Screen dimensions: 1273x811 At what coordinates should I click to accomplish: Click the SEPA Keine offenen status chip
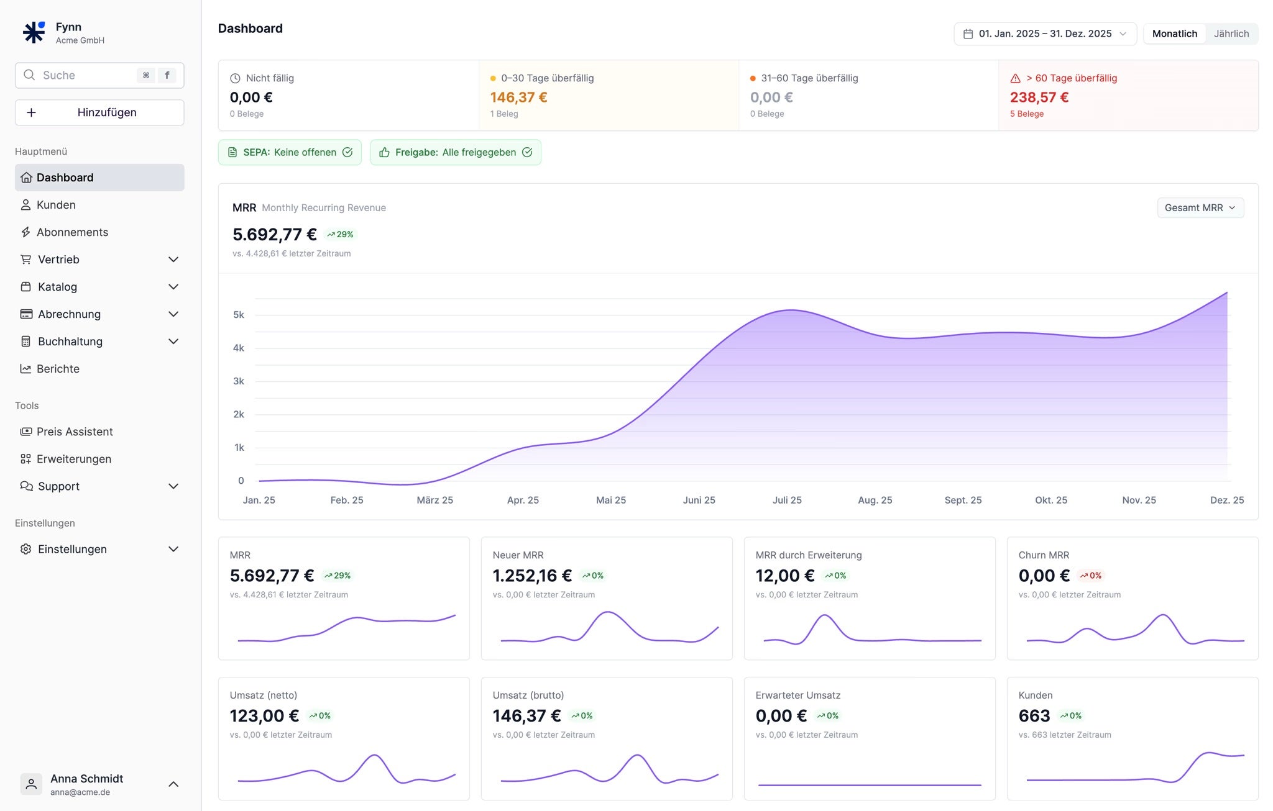coord(290,152)
